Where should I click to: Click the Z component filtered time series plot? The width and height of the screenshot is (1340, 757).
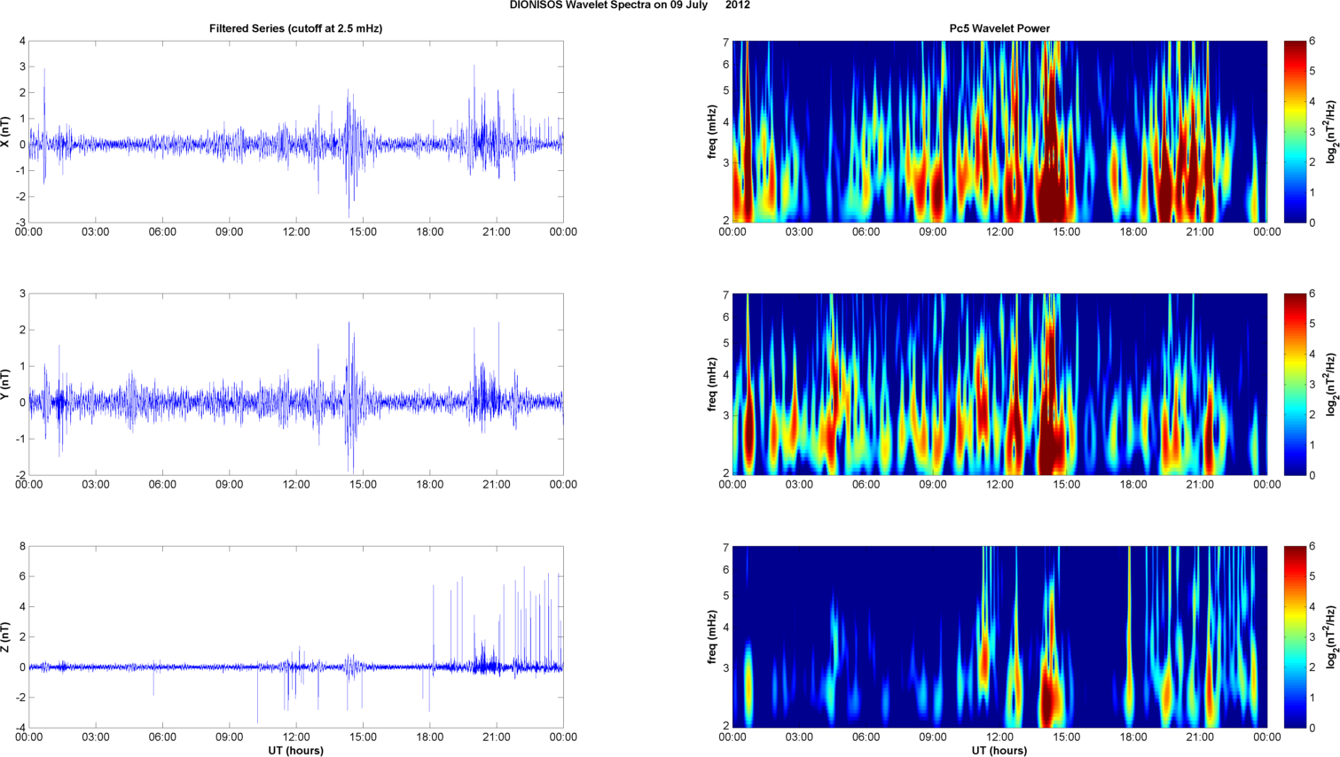coord(296,636)
